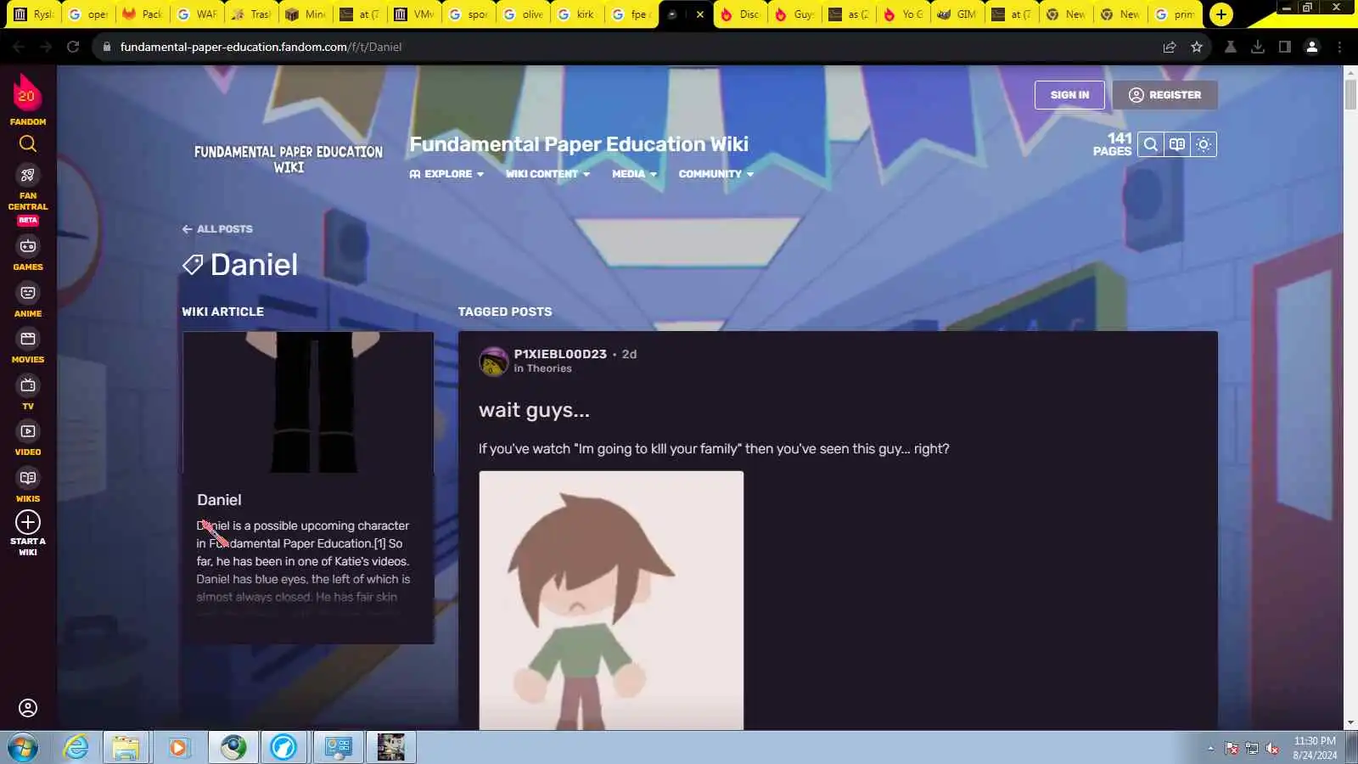Show hidden system tray icons

(1210, 748)
